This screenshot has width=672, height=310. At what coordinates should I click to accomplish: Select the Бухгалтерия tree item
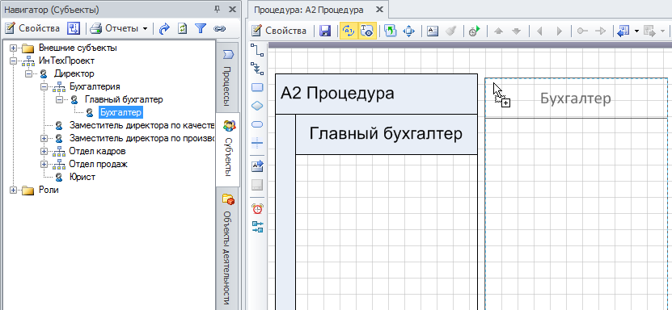[x=95, y=87]
